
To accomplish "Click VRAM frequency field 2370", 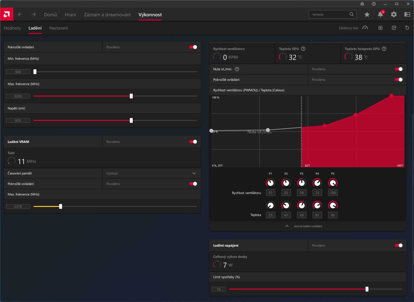I will 18,206.
